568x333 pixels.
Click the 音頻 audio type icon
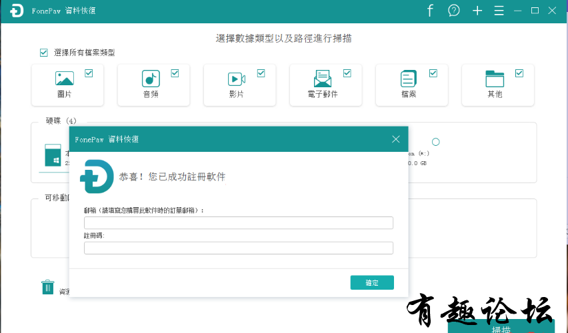(151, 78)
